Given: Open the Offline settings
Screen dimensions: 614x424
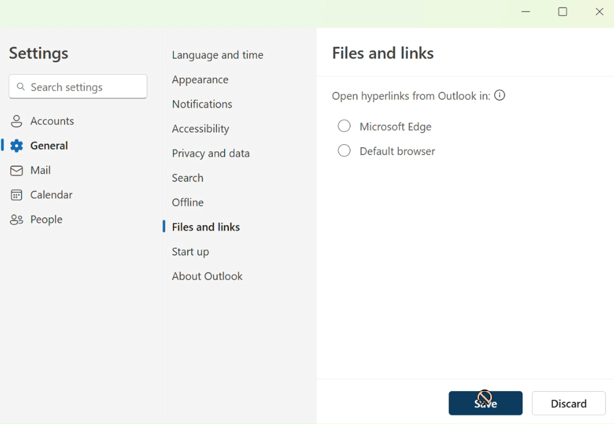Looking at the screenshot, I should 188,202.
